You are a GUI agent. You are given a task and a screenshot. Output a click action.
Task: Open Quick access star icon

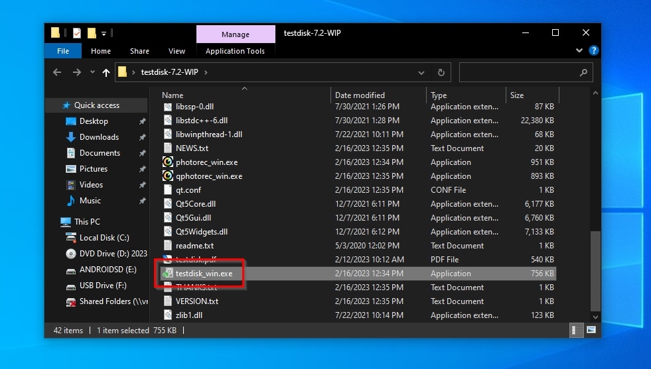point(66,105)
